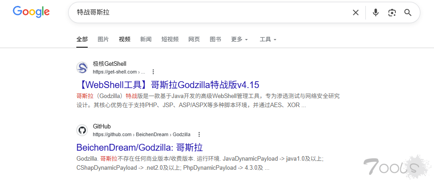Click the snippet starting 哥斯拉（Godzilla）特战版
The width and height of the screenshot is (434, 182).
[208, 101]
